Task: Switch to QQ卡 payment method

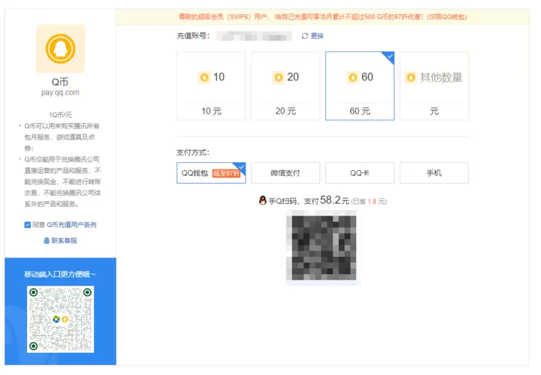Action: point(360,173)
